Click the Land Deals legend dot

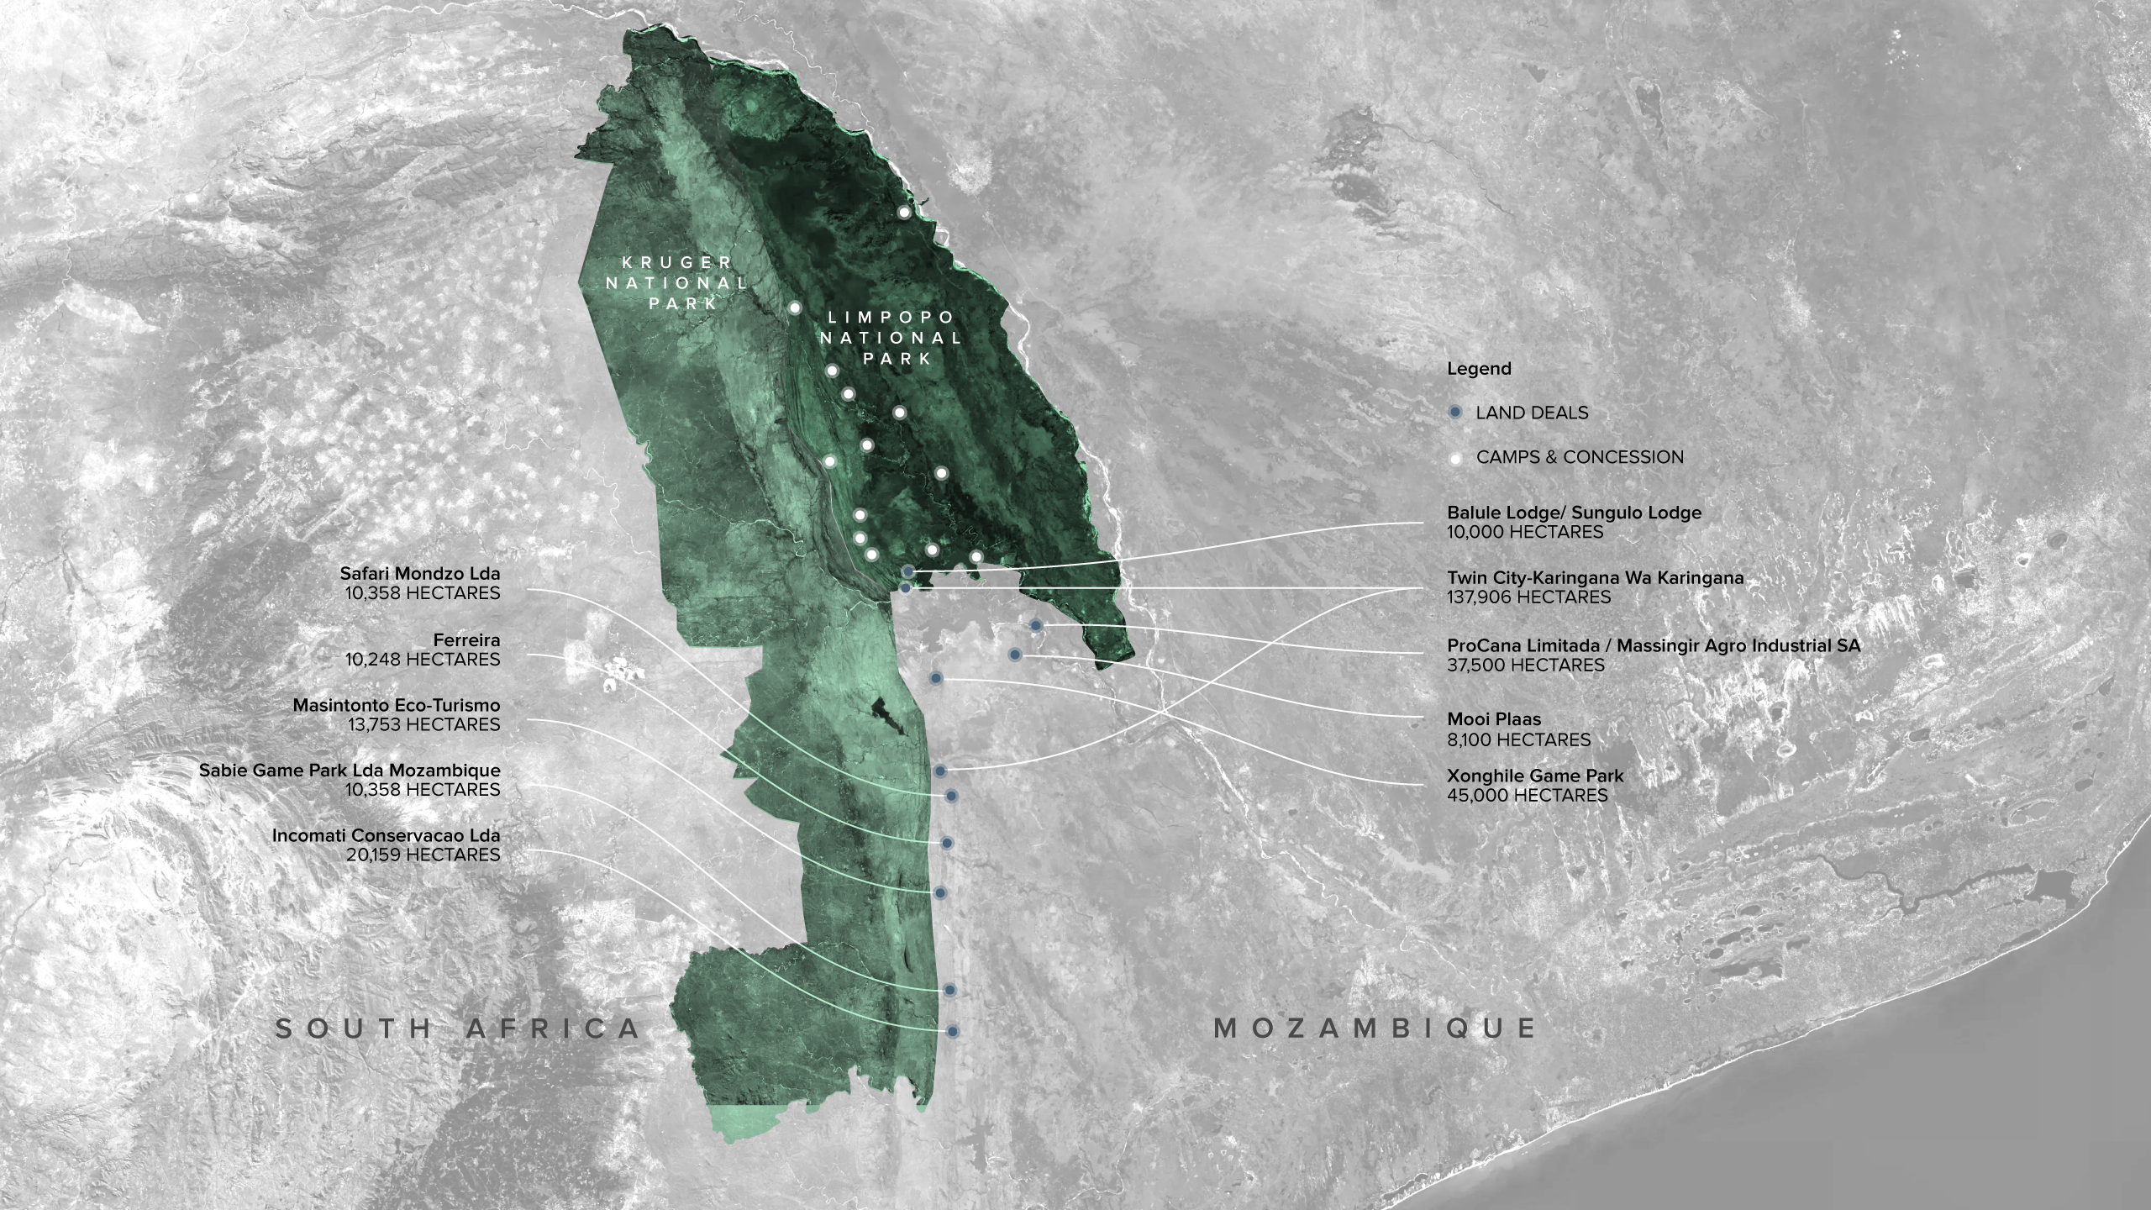click(x=1456, y=413)
